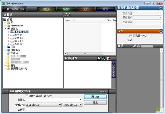Viewport: 165px width, 114px height.
Task: Select 本地磁盘 (C:) in folder tree
Action: [21, 32]
